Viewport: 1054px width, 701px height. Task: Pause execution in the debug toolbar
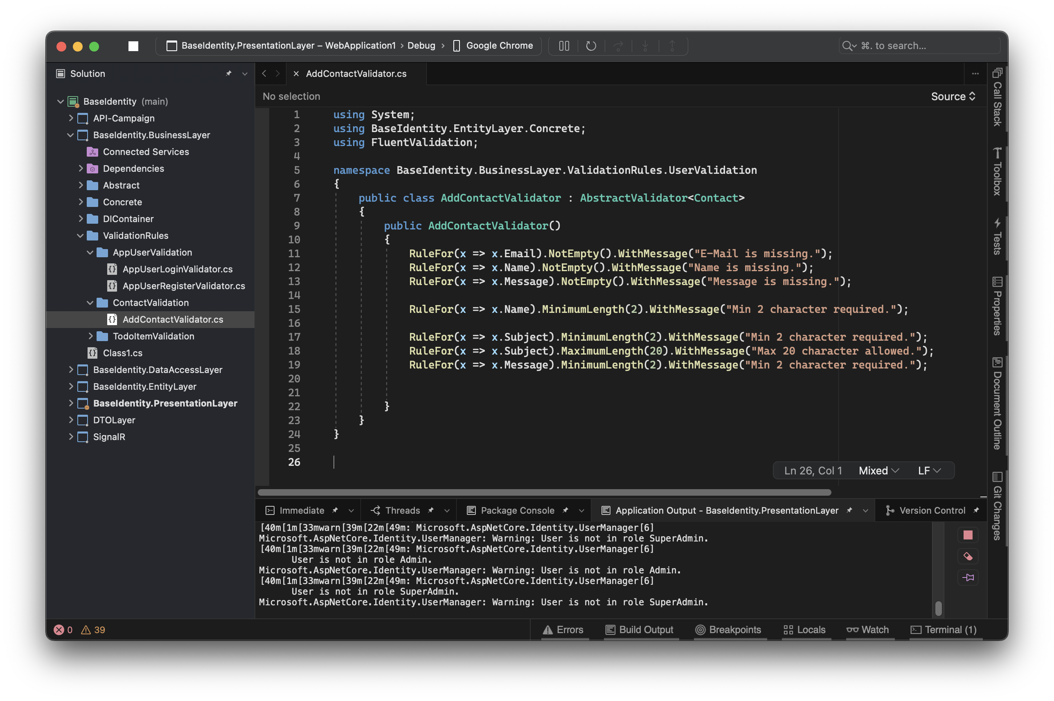(564, 45)
